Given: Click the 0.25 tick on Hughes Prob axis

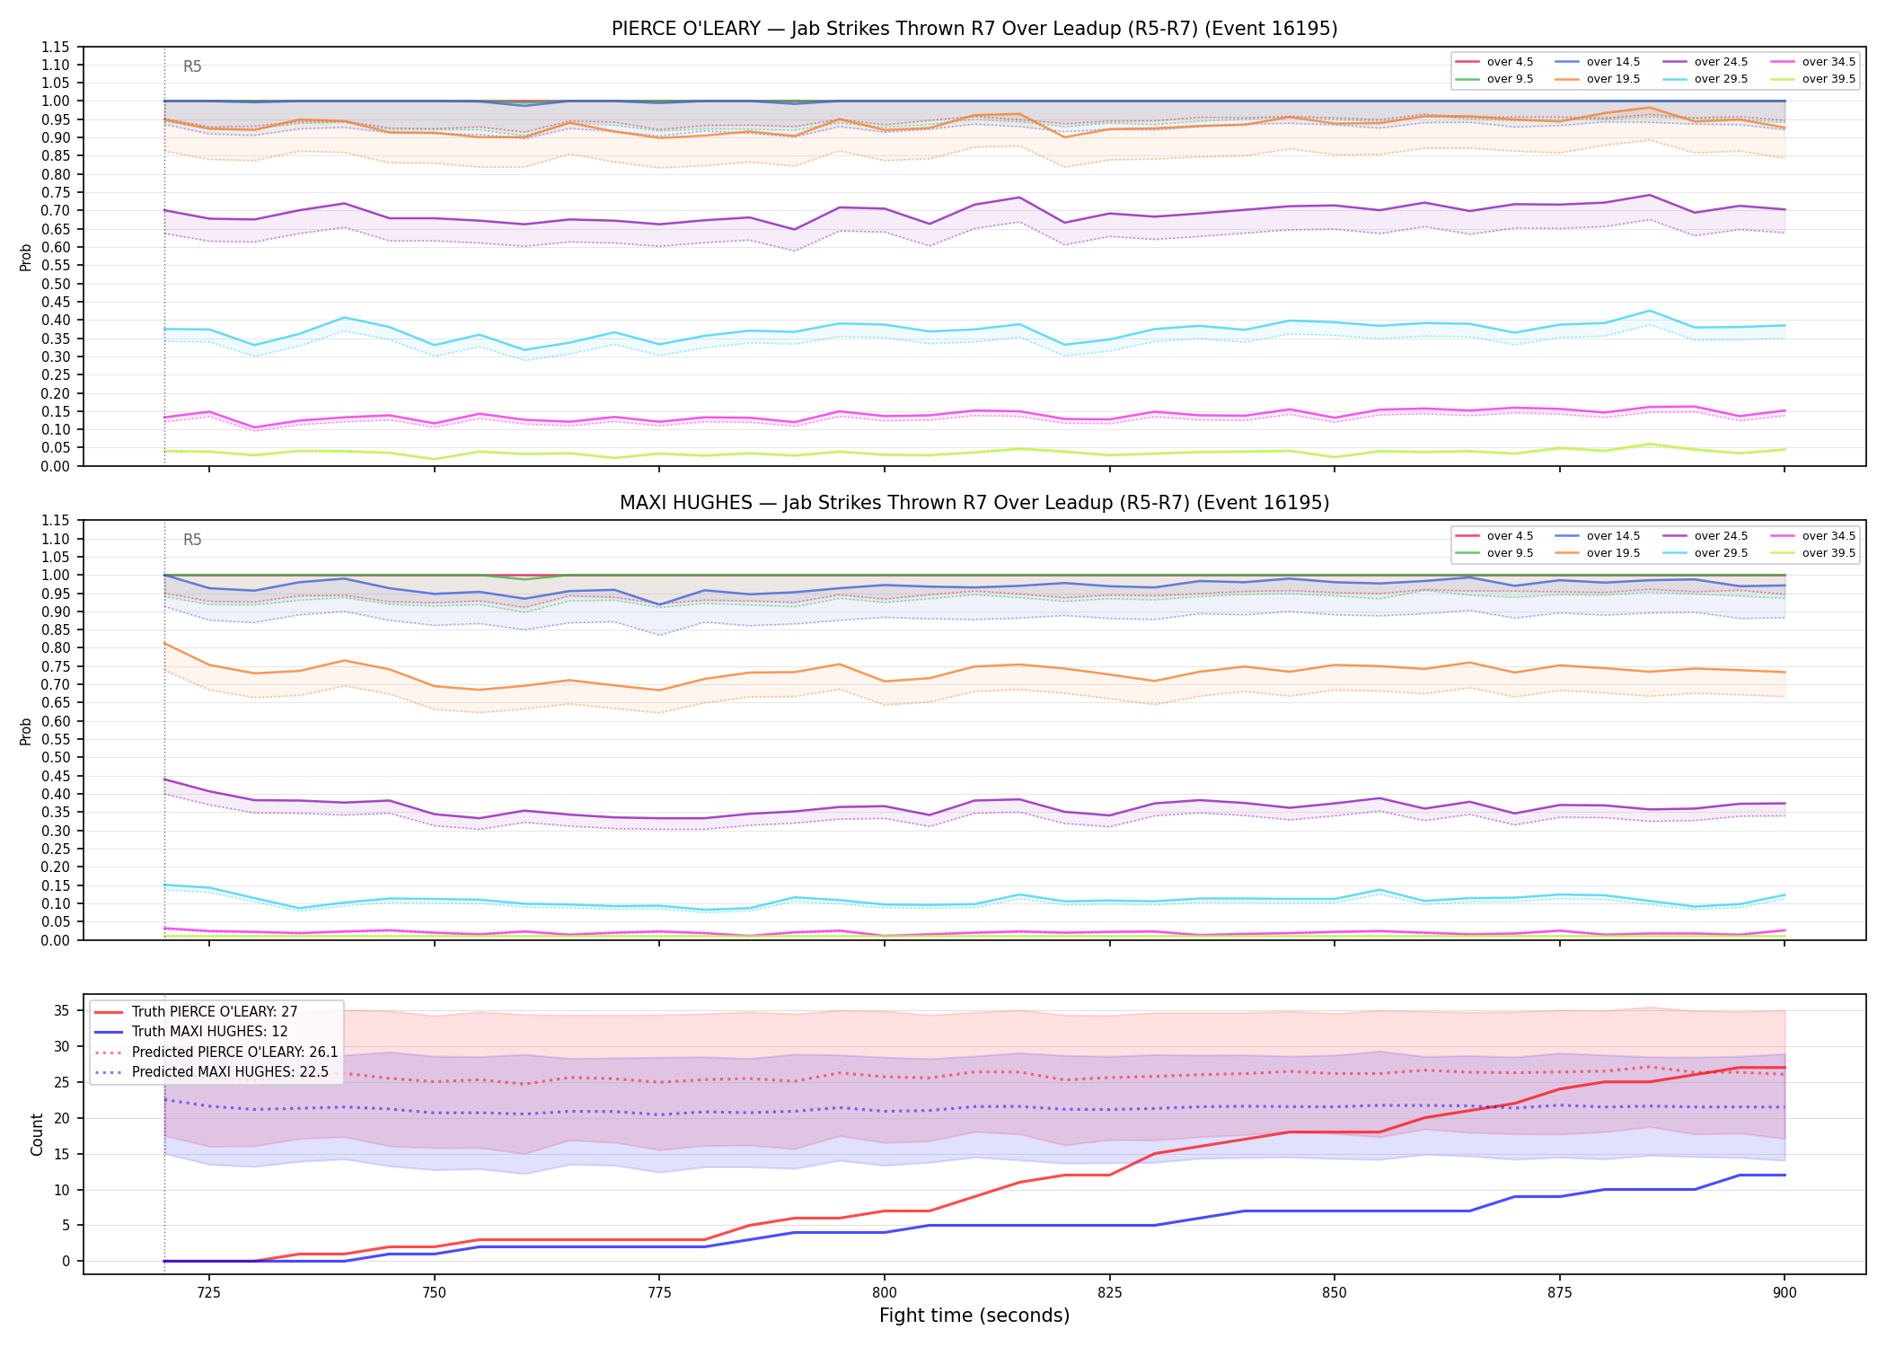Looking at the screenshot, I should pos(56,849).
